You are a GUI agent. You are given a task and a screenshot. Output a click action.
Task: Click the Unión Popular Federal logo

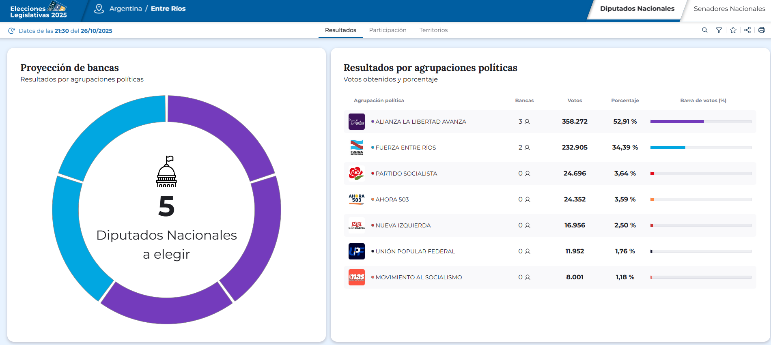(x=357, y=251)
